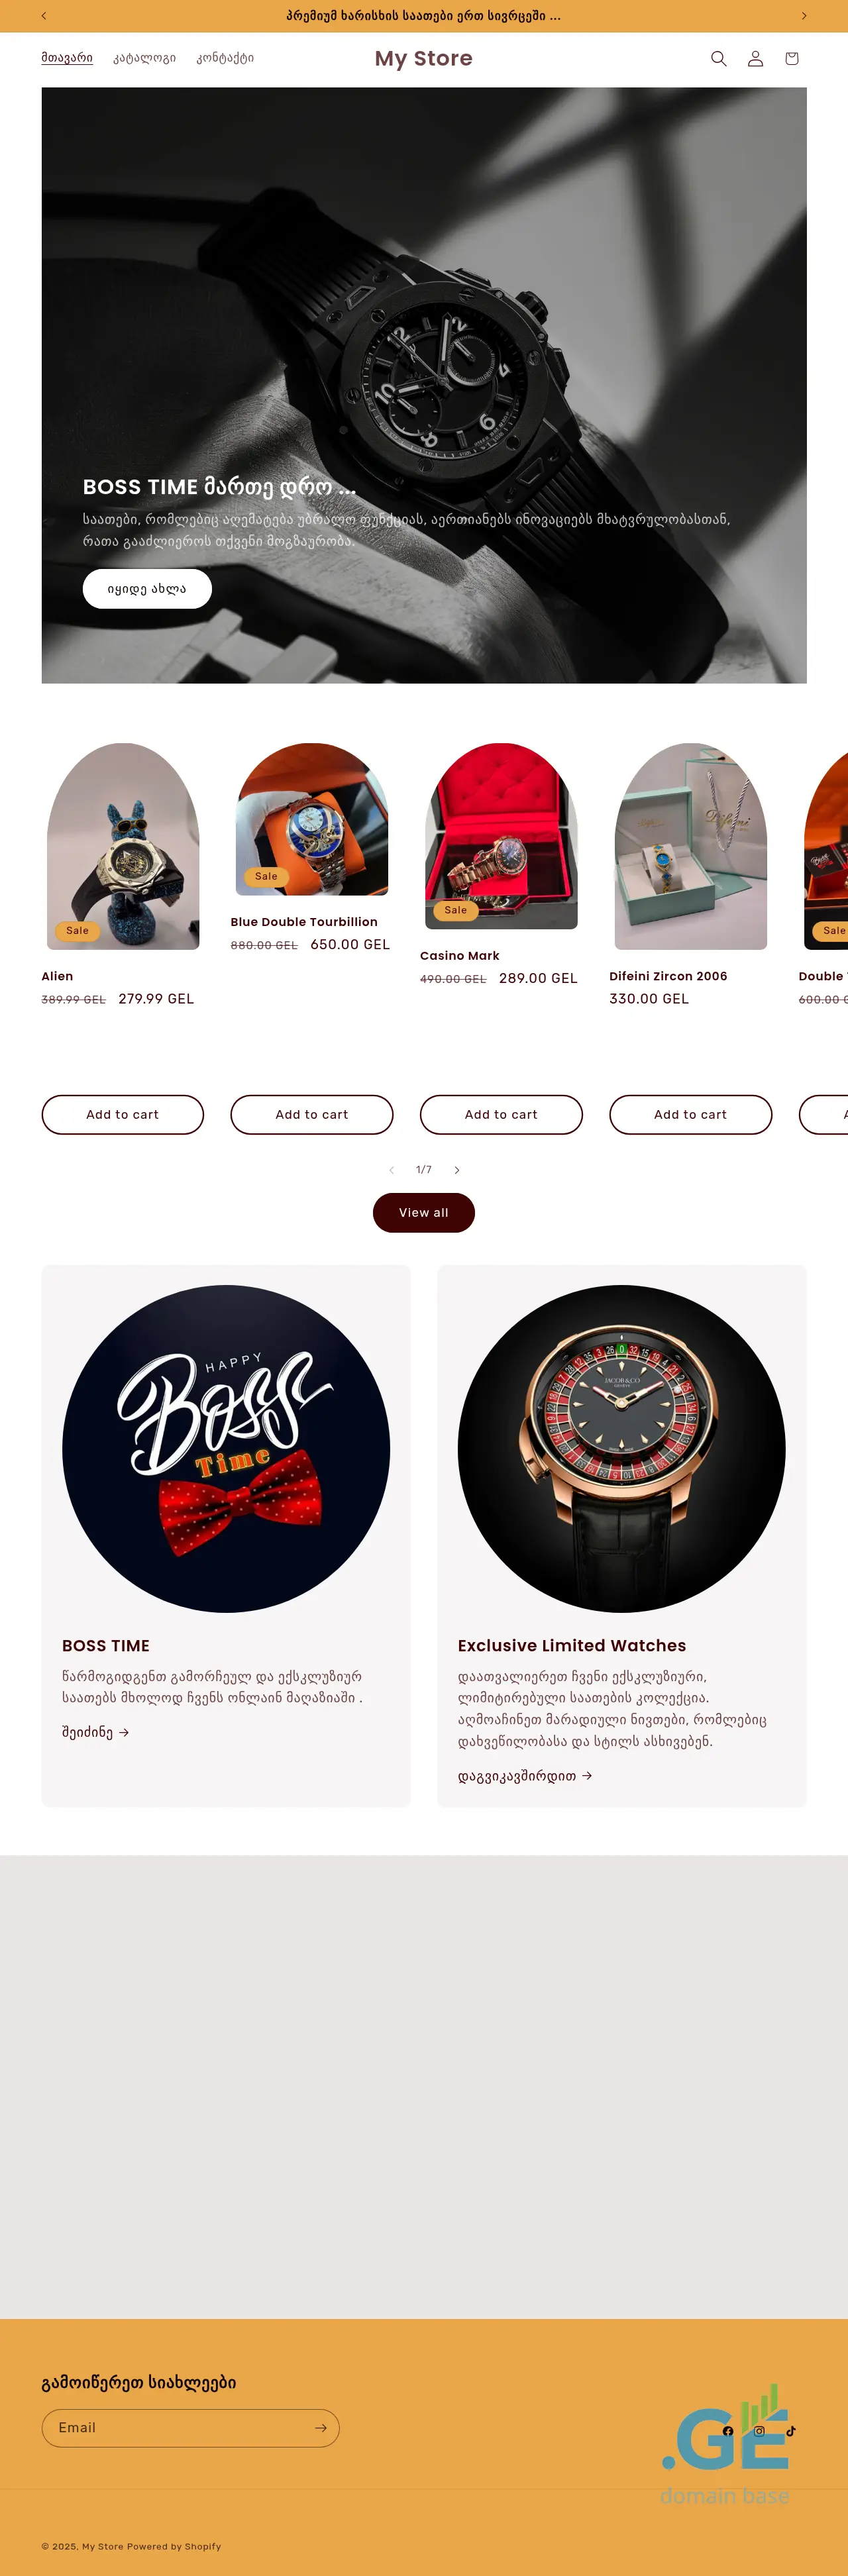Go to previous product slide chevron
This screenshot has height=2576, width=848.
coord(391,1170)
